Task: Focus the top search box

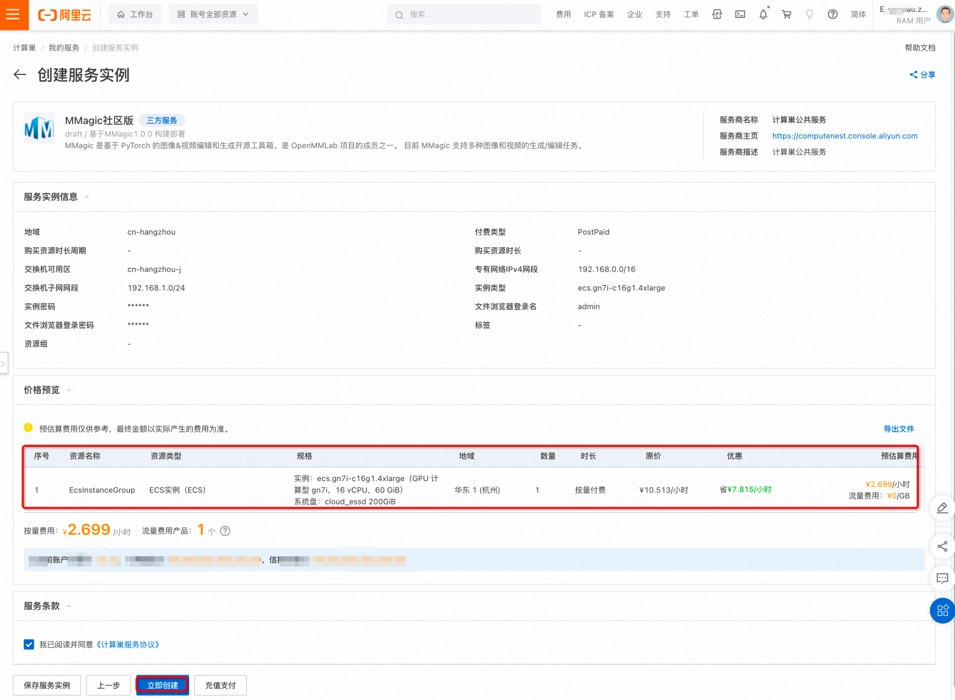Action: click(464, 15)
